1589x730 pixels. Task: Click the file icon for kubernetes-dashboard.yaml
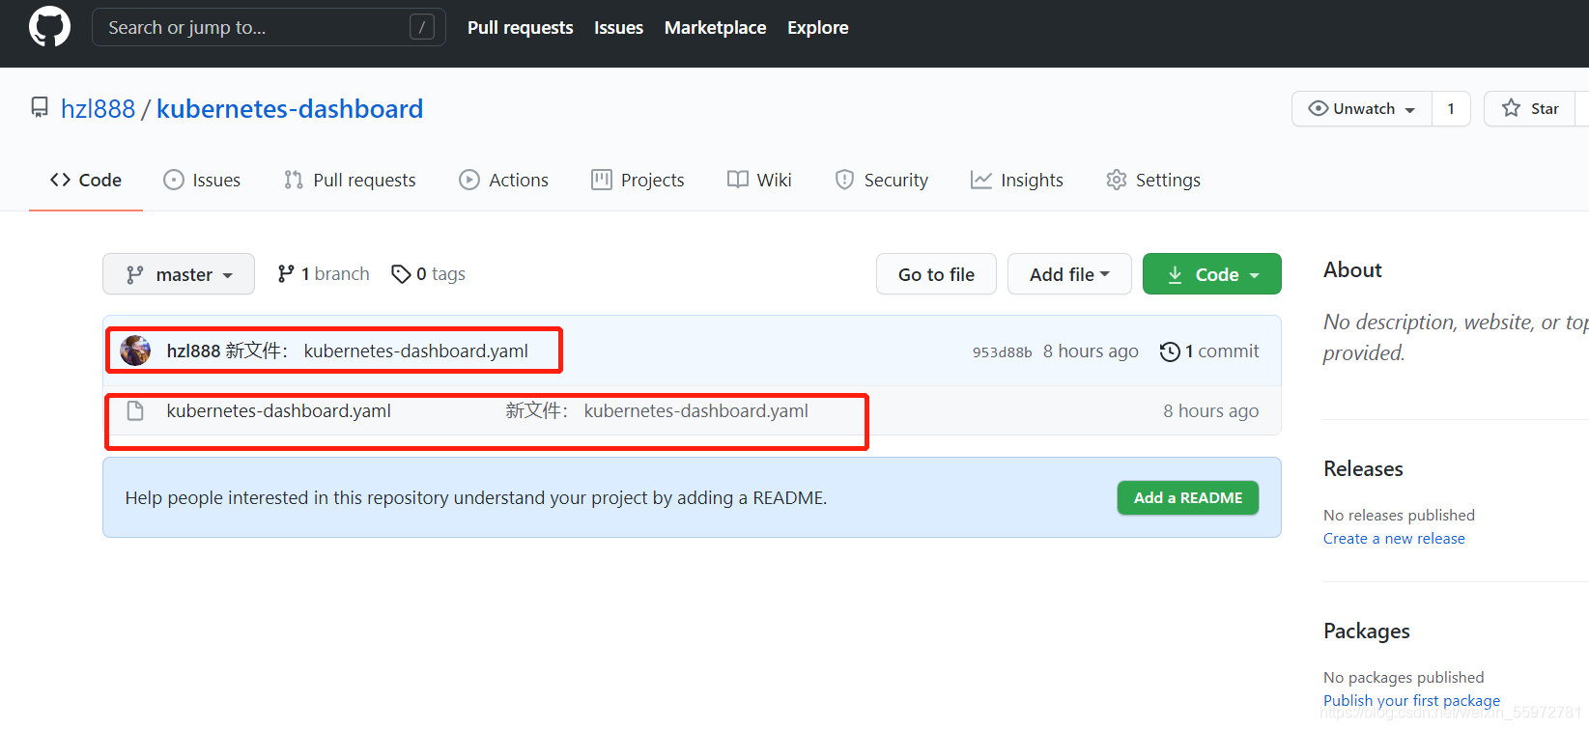pyautogui.click(x=135, y=410)
